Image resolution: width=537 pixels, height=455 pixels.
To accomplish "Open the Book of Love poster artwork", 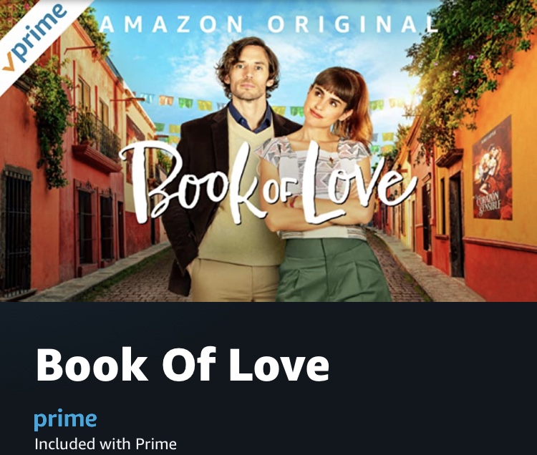I will (268, 151).
